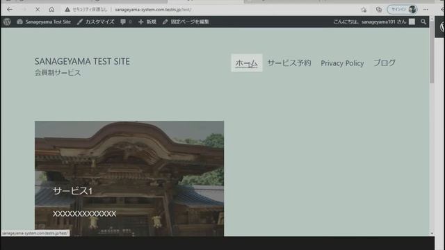
Task: Go to the browser home page icon
Action: [x=51, y=9]
